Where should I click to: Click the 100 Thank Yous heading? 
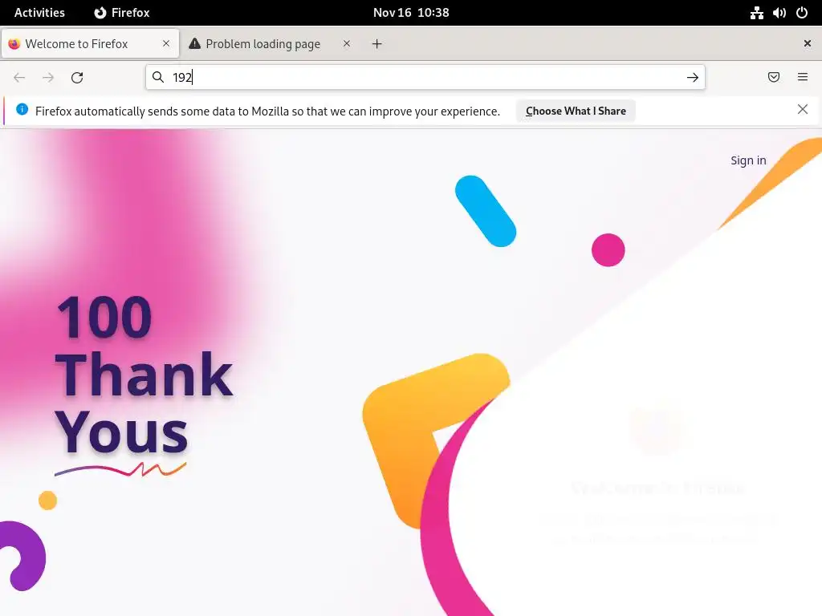pos(144,375)
